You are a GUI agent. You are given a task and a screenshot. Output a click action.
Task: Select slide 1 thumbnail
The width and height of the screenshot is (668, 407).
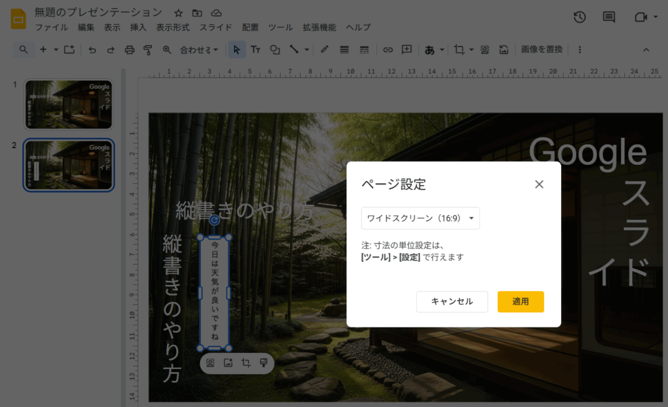pyautogui.click(x=69, y=104)
